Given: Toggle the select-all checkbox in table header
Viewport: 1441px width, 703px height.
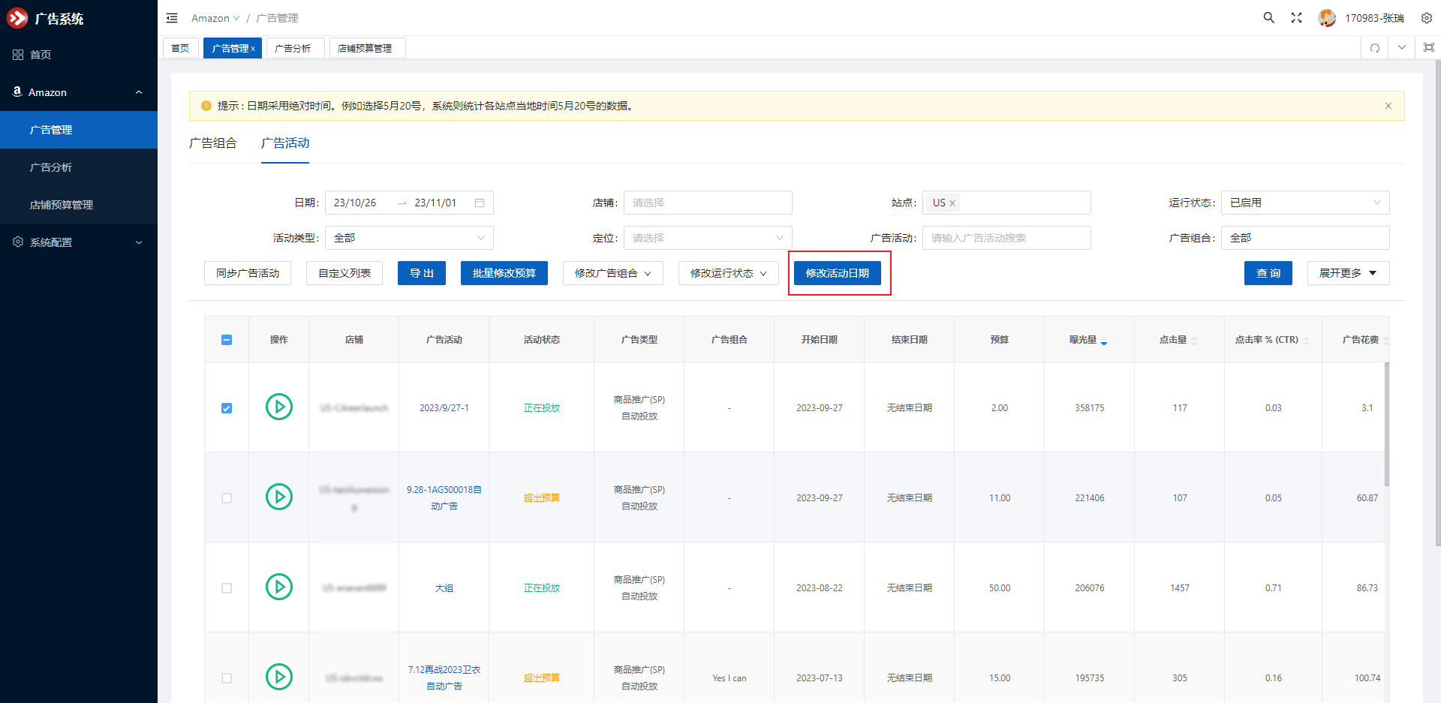Looking at the screenshot, I should click(227, 340).
